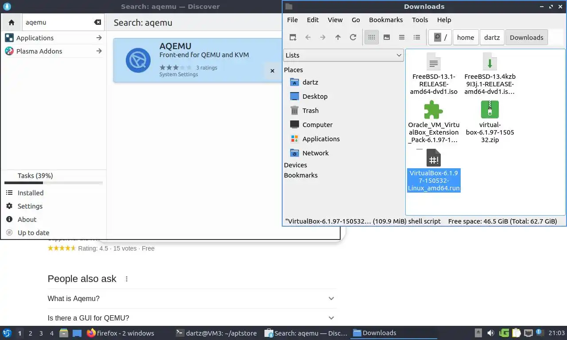Open the volume control in tray

[x=491, y=333]
